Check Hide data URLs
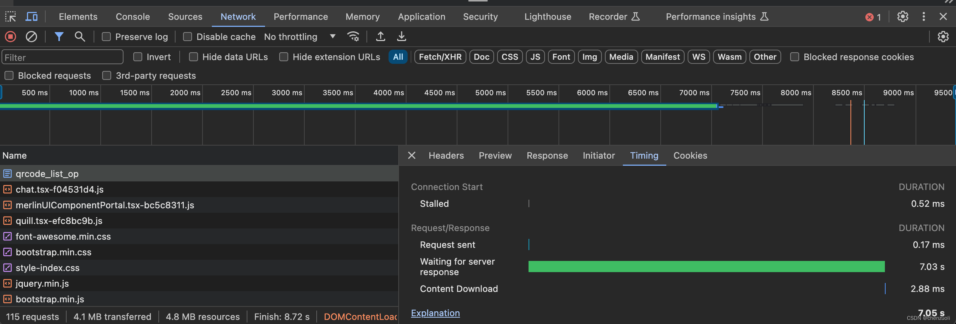The image size is (956, 324). coord(194,57)
